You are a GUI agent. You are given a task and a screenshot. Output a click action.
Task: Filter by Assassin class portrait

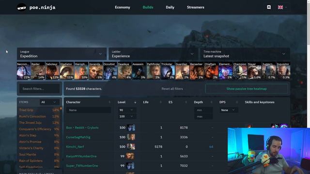(139, 71)
